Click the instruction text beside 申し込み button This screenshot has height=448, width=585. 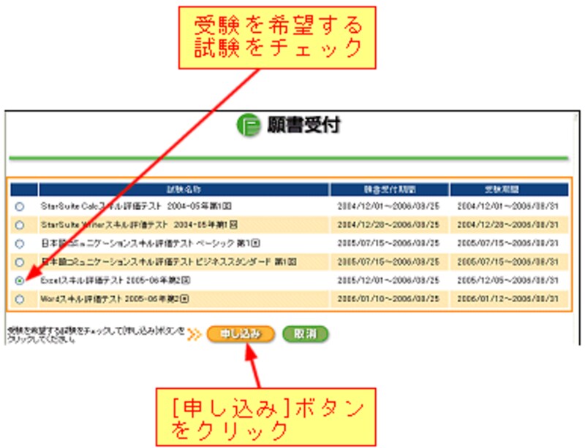pos(96,335)
